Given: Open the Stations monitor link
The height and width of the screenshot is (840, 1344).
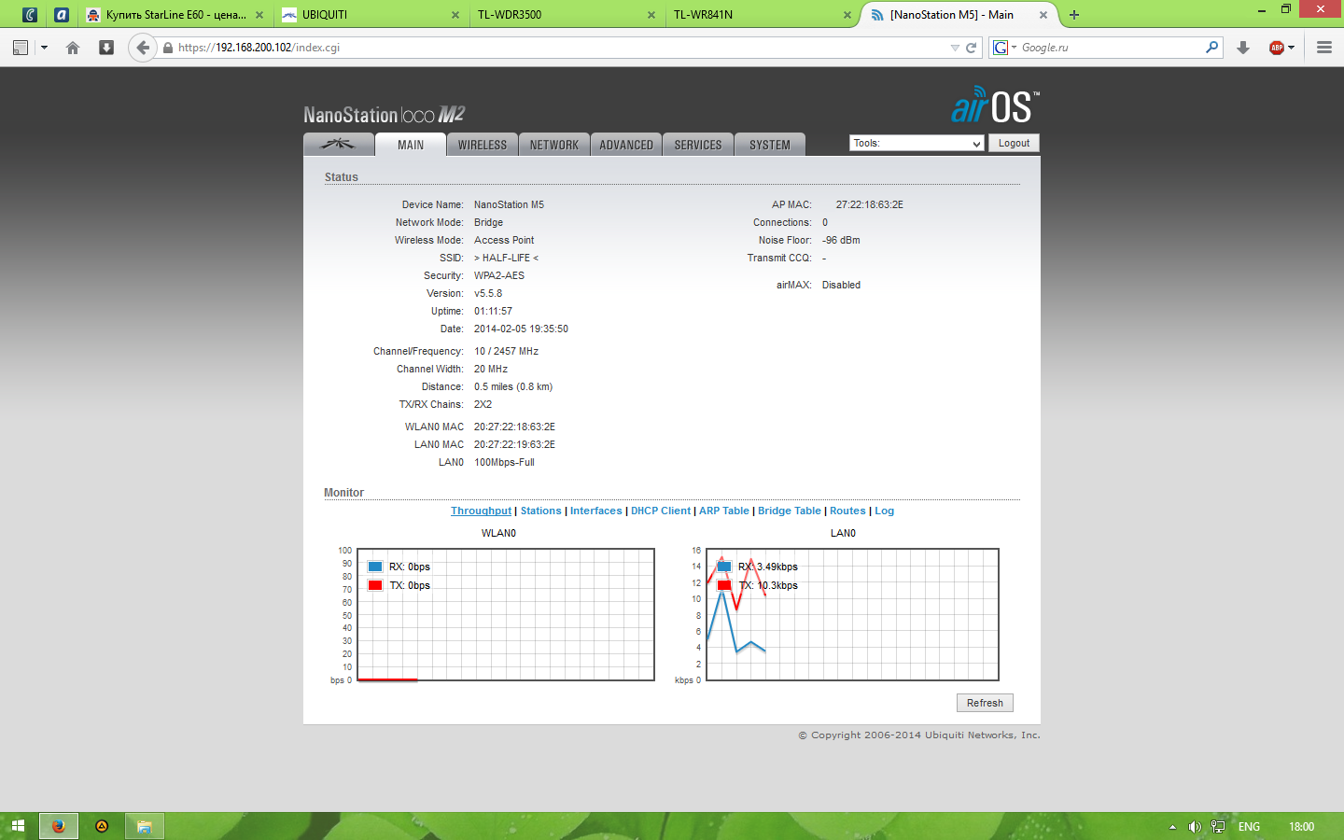Looking at the screenshot, I should (x=541, y=511).
